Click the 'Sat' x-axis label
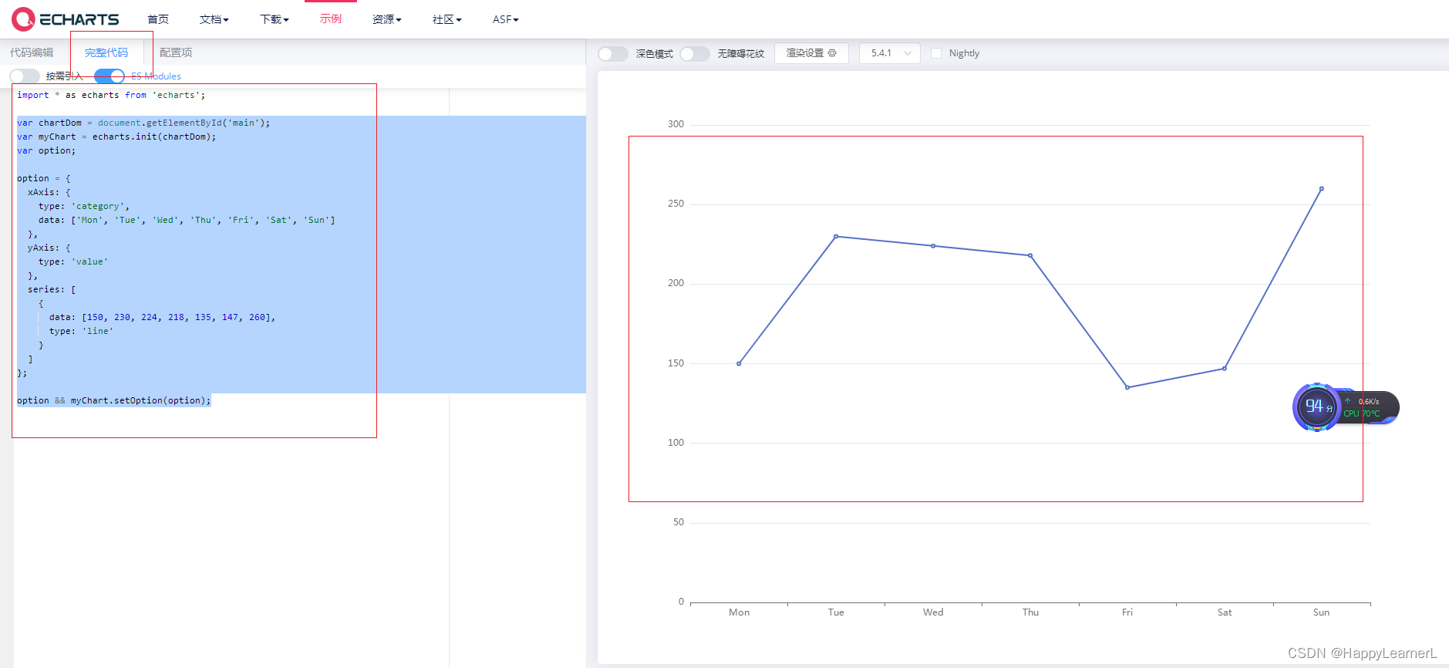Screen dimensions: 1449x668 (1225, 612)
